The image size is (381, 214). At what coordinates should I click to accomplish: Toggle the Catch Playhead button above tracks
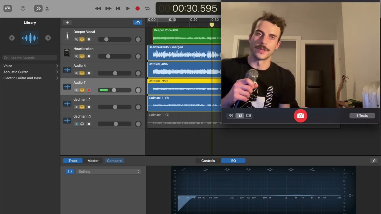138,23
